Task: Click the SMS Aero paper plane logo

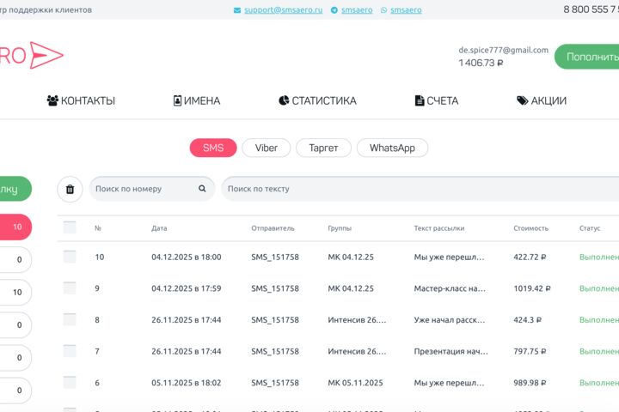Action: point(46,55)
